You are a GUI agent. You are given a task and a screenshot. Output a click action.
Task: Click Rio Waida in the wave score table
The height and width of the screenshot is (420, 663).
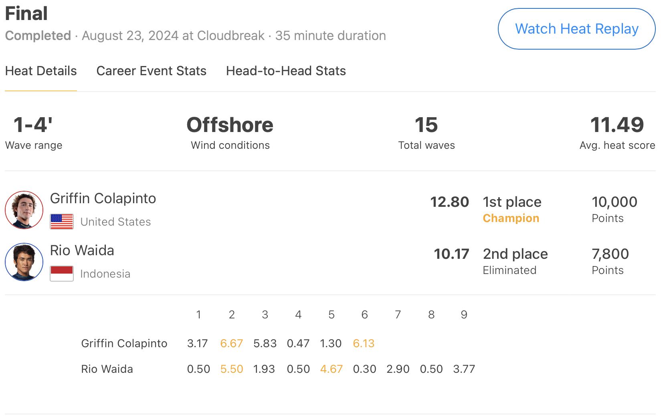(x=107, y=369)
